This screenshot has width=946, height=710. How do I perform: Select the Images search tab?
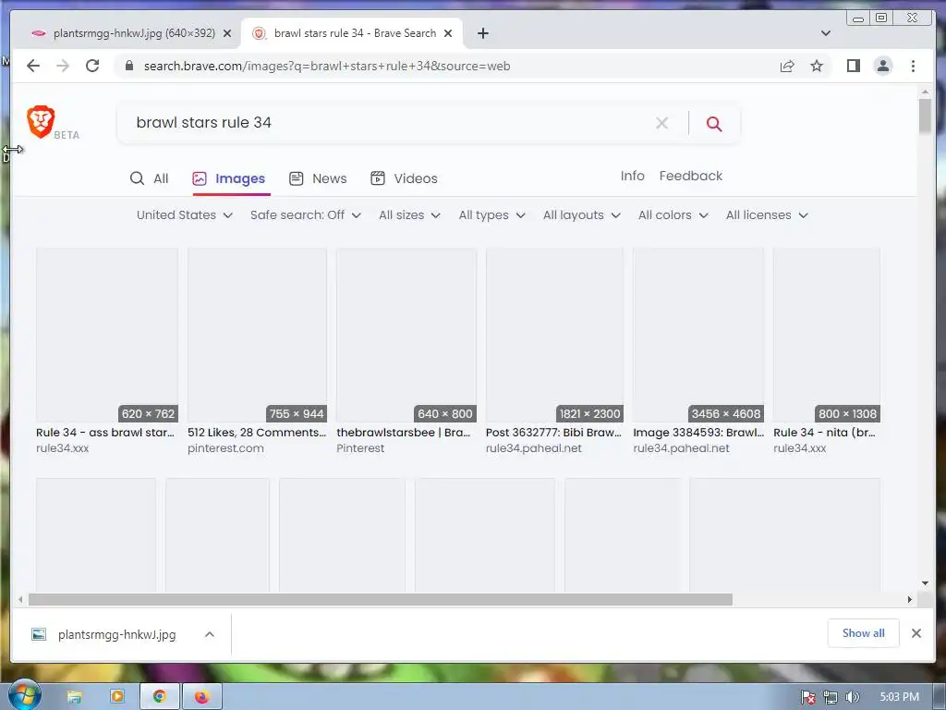(229, 178)
